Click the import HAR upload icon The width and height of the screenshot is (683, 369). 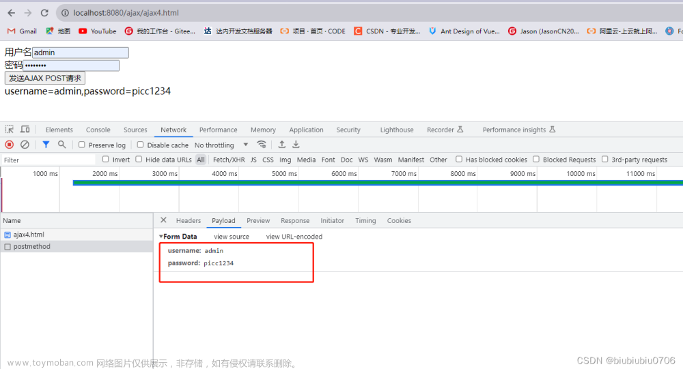pyautogui.click(x=282, y=145)
